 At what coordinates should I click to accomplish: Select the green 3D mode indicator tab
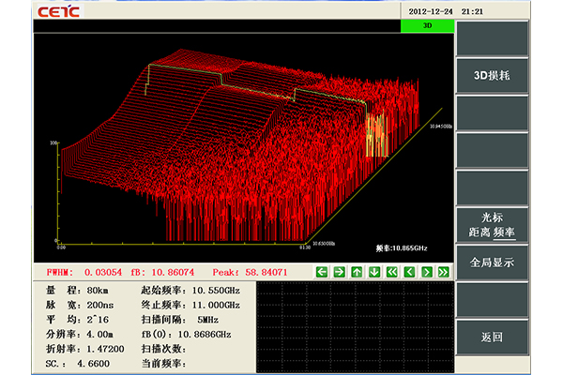[x=426, y=27]
